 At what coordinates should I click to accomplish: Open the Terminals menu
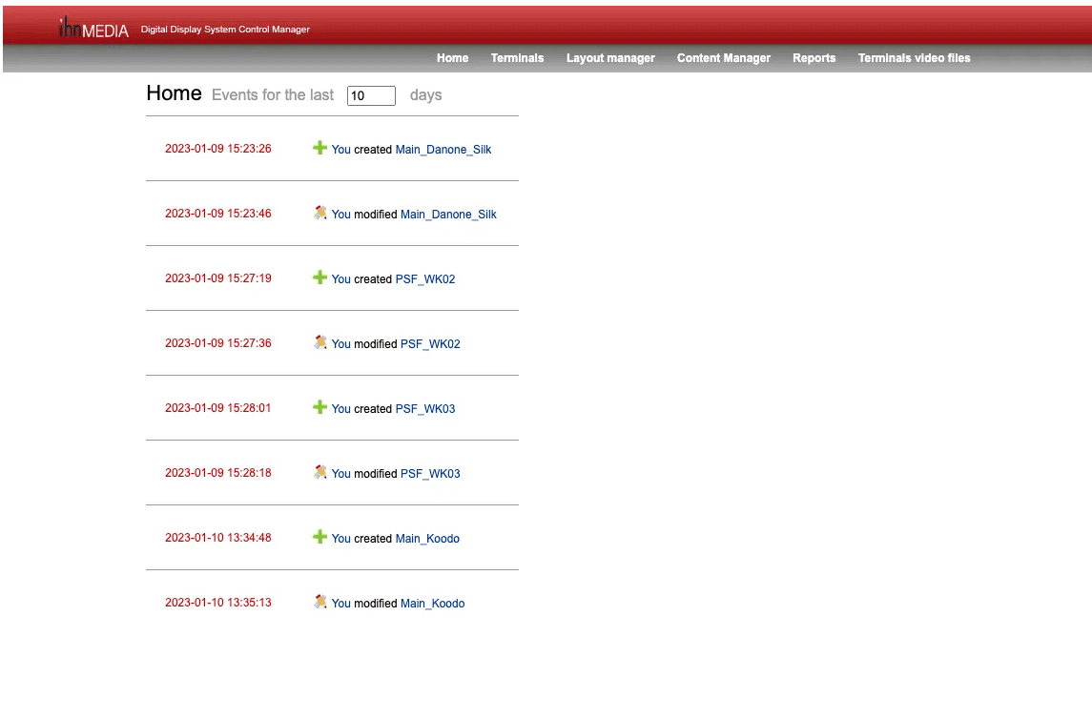click(x=517, y=58)
